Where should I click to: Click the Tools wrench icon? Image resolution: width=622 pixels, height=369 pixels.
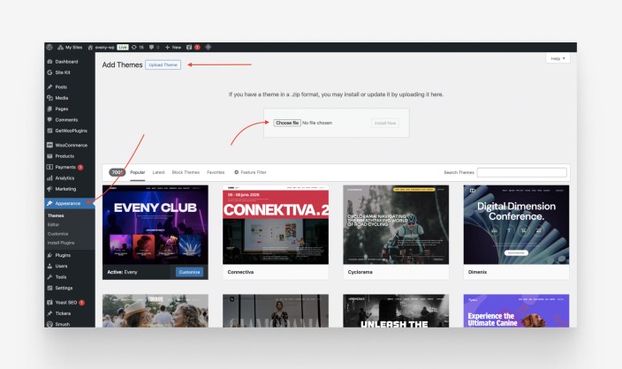[x=49, y=277]
